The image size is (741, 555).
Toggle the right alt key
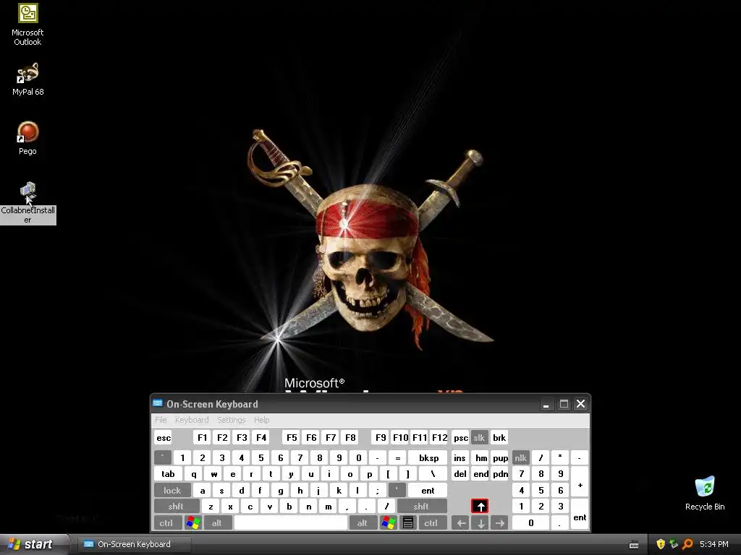(363, 523)
